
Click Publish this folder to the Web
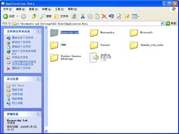pos(21,52)
